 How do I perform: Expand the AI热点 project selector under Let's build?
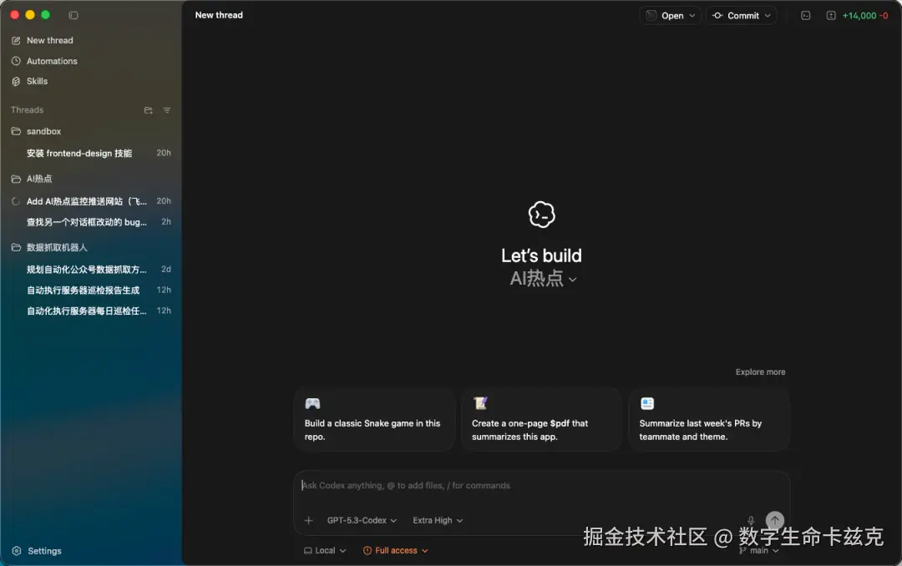click(542, 279)
